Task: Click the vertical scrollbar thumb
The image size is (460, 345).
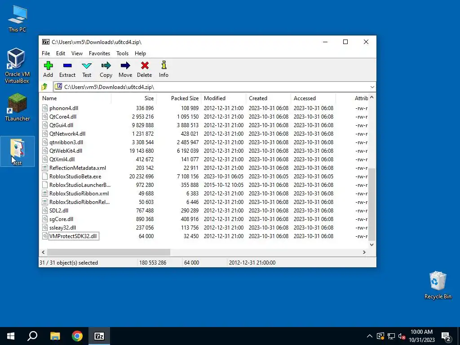Action: (372, 204)
